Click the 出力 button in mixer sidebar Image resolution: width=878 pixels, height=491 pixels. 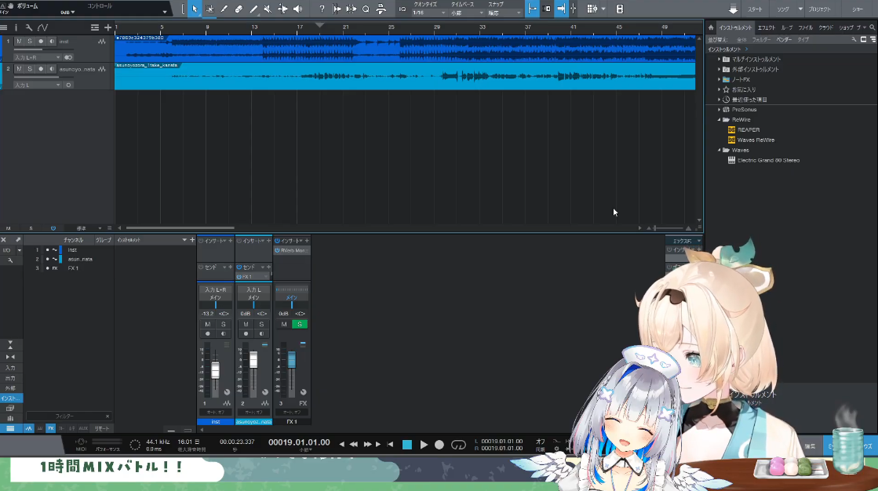coord(10,378)
